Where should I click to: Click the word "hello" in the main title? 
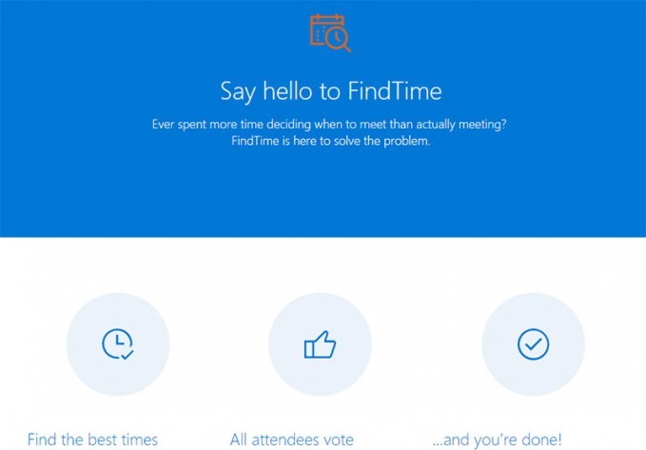point(287,90)
